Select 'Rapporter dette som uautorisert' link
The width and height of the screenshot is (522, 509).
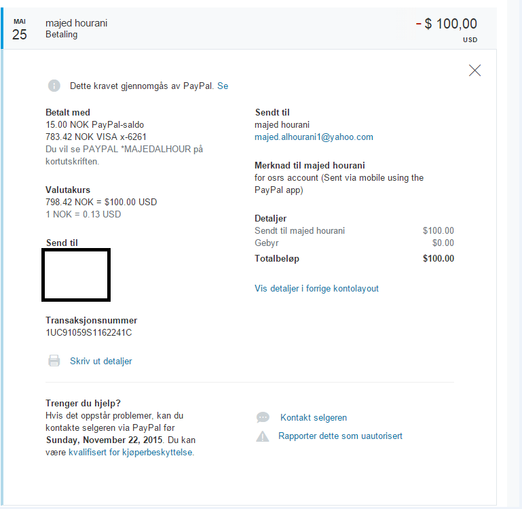coord(340,436)
